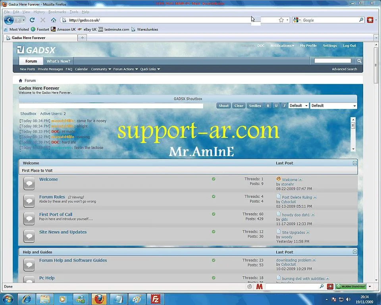Bookmark this page with the star icon

[281, 20]
